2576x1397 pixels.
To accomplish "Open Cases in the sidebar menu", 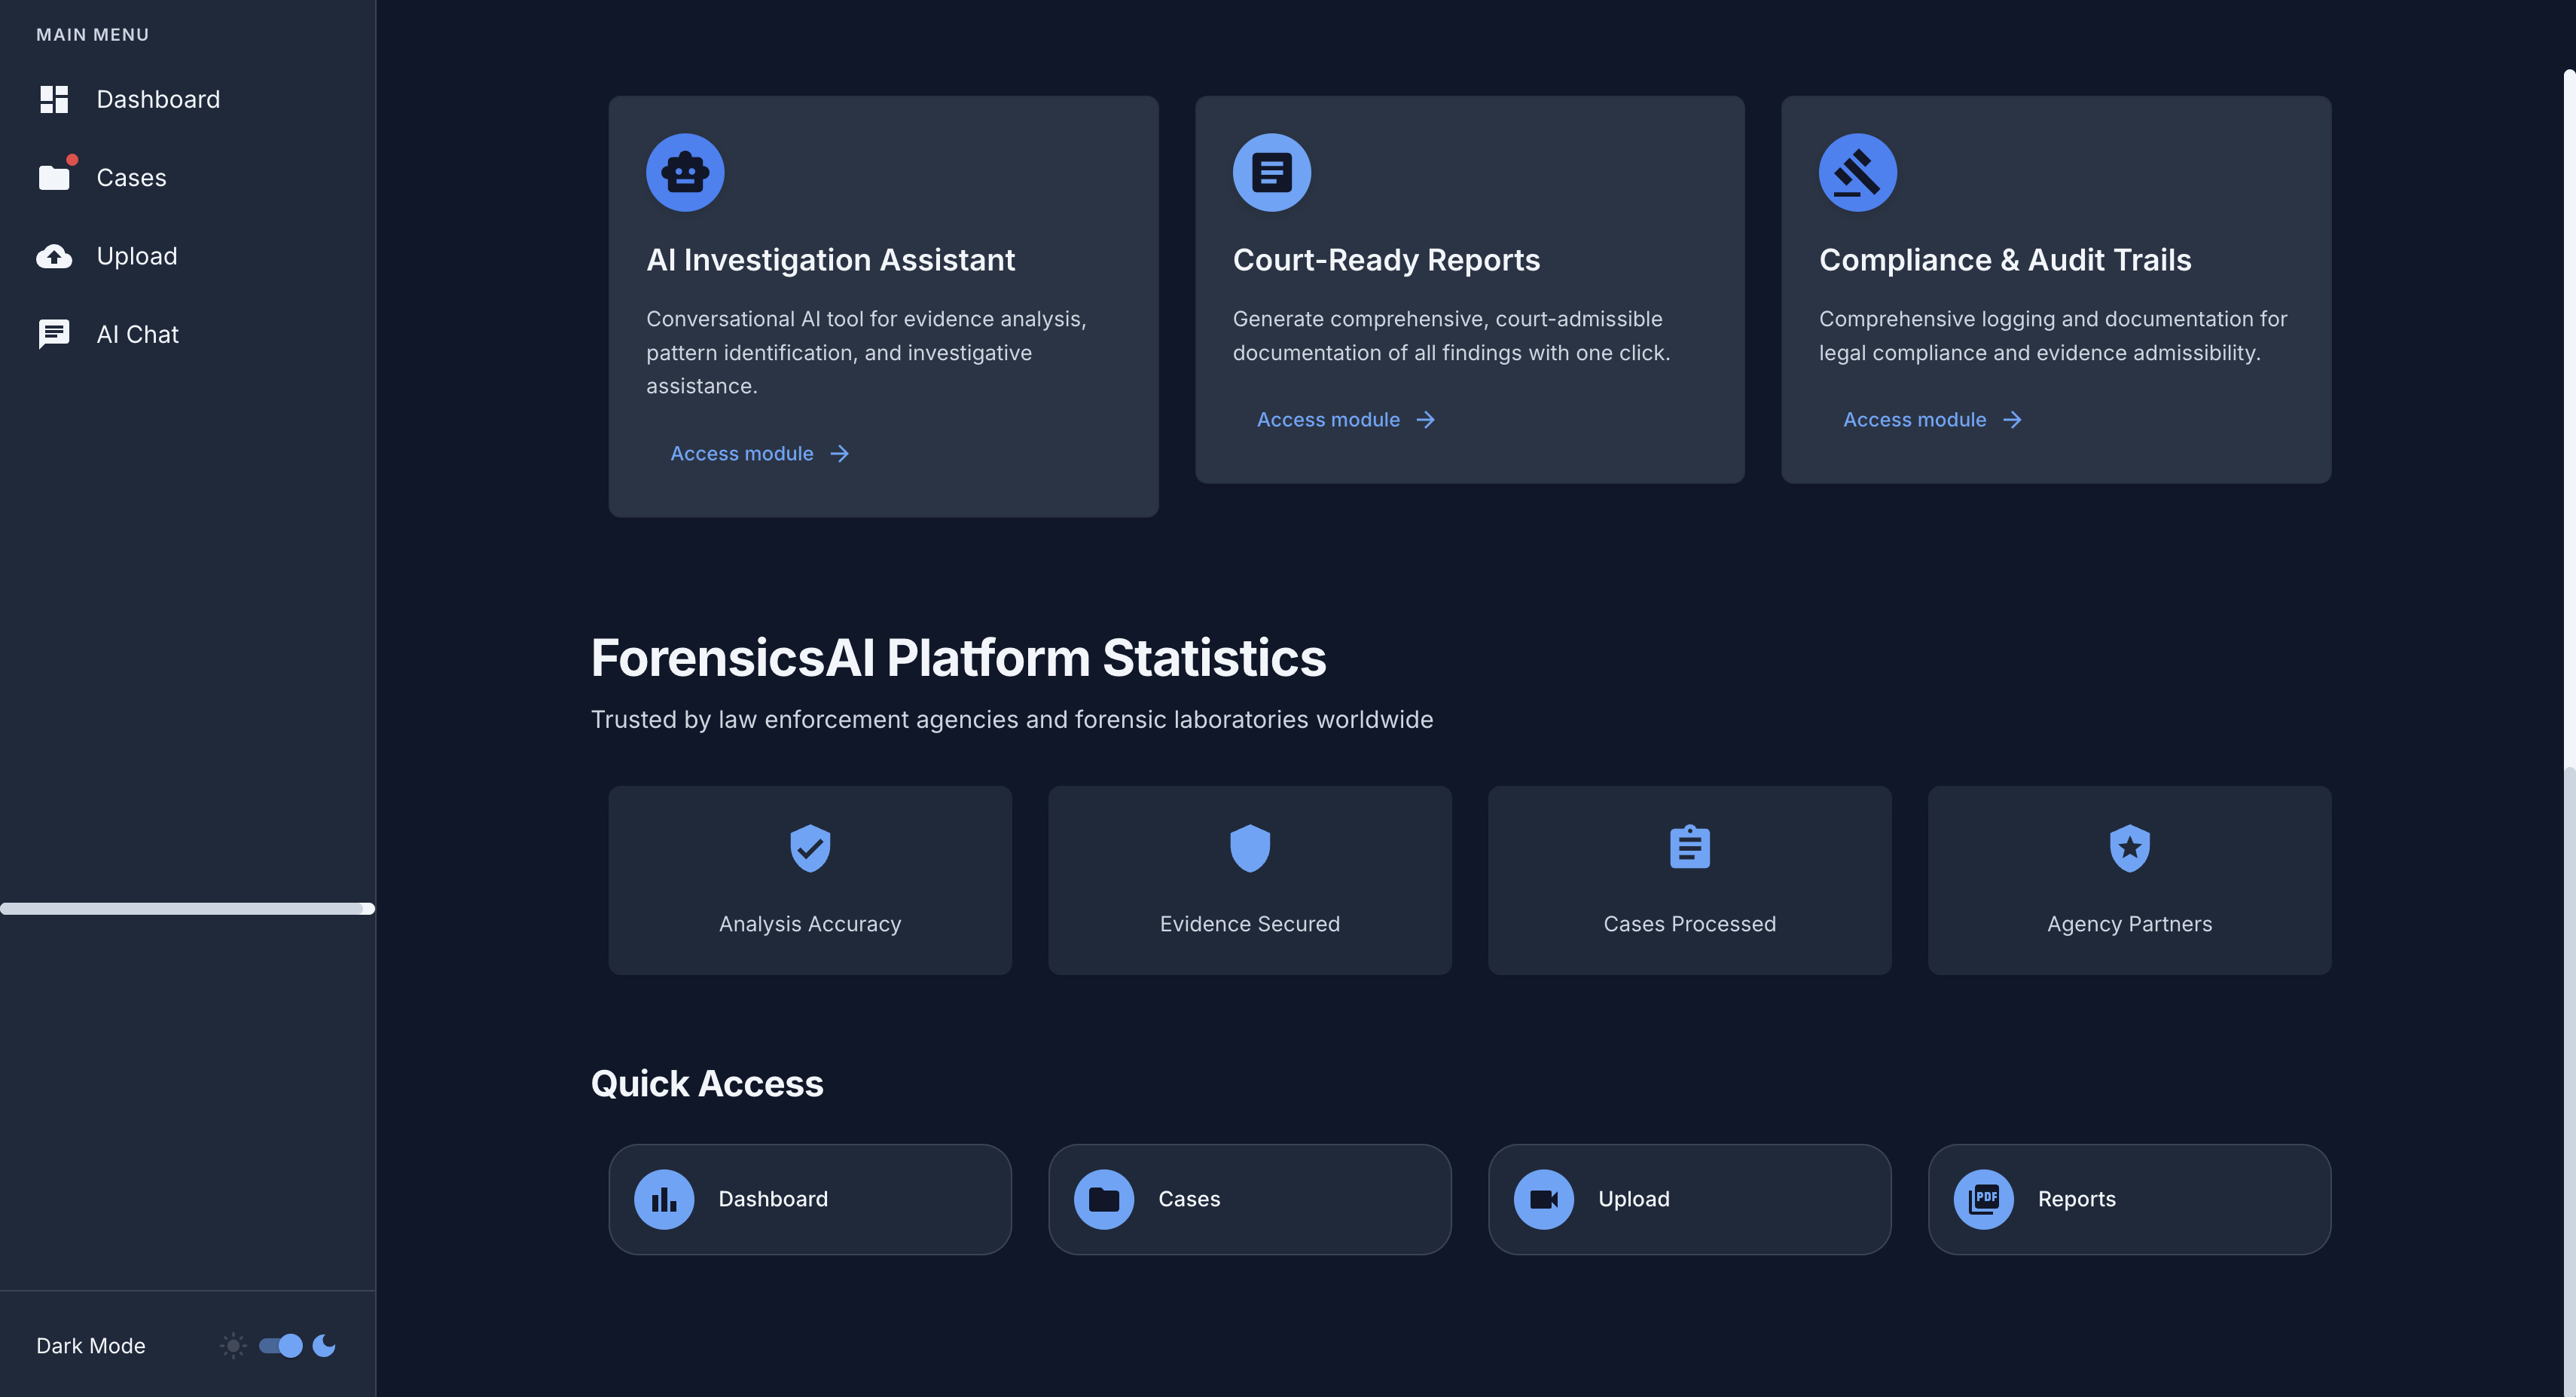I will (x=131, y=177).
